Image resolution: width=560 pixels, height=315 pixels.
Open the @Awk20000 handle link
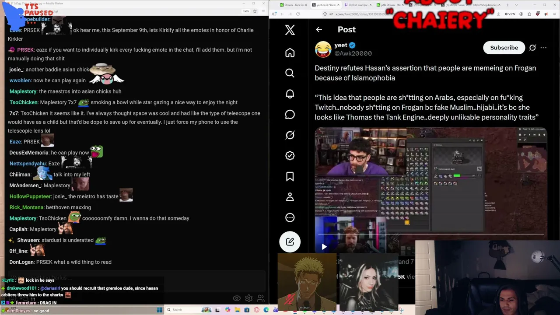coord(353,53)
